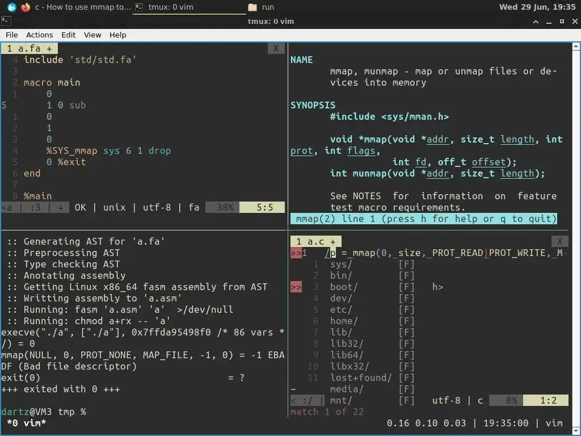The height and width of the screenshot is (436, 581).
Task: Click the '*0 vim*' tmux window label
Action: 26,423
